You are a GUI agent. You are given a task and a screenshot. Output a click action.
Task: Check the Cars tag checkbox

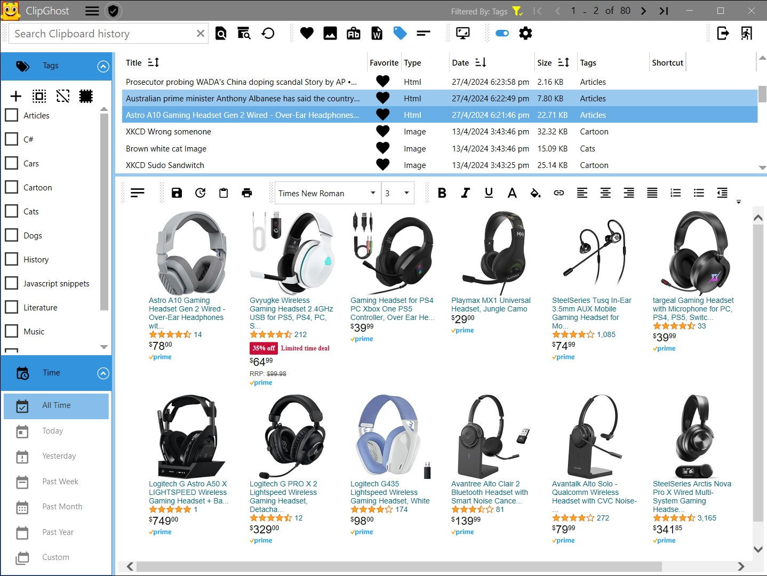pos(12,163)
